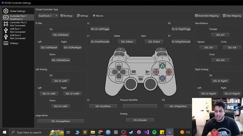Open File Explorer from the taskbar
Image resolution: width=243 pixels, height=136 pixels.
pos(93,132)
